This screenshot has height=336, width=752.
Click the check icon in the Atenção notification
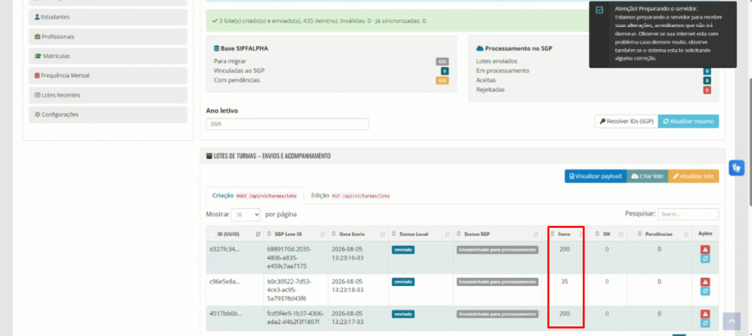click(599, 10)
